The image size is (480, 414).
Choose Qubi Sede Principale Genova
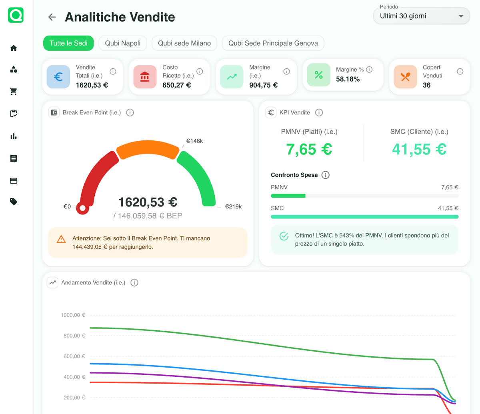(x=273, y=43)
